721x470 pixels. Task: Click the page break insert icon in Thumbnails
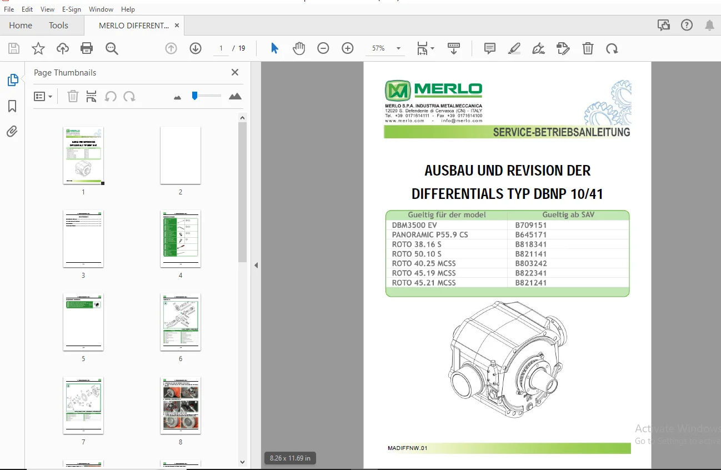(x=92, y=96)
